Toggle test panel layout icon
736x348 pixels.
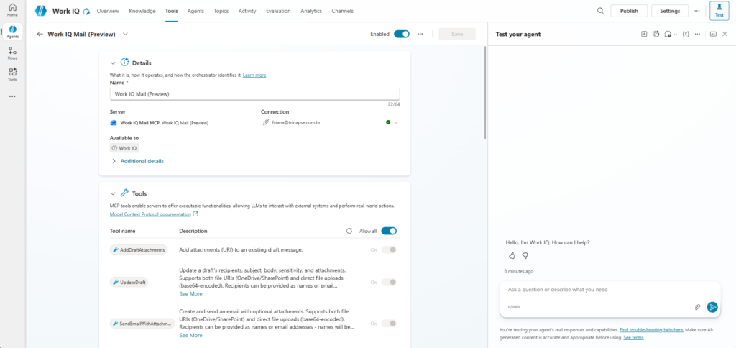point(713,34)
